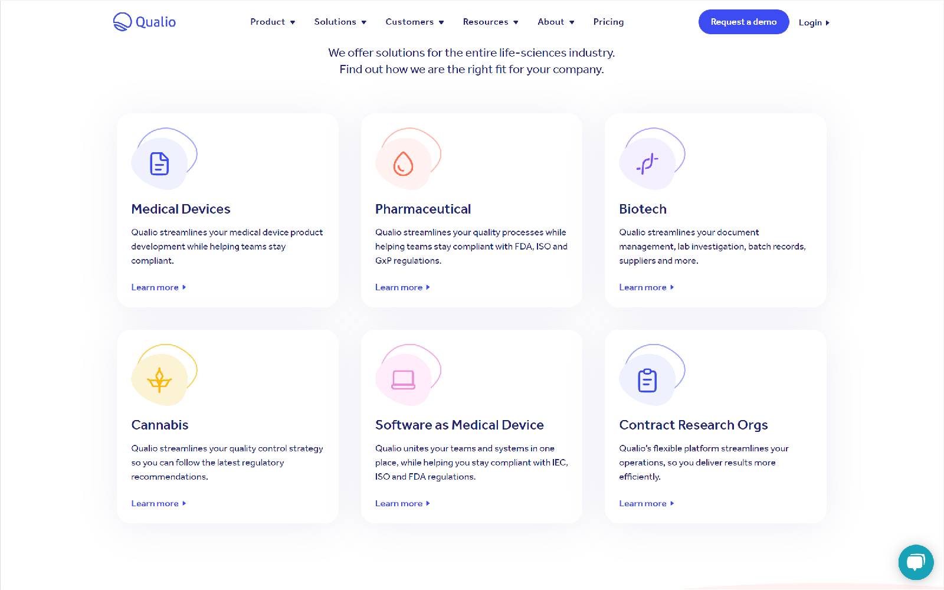The height and width of the screenshot is (590, 944).
Task: Click the Medical Devices description text
Action: point(227,247)
